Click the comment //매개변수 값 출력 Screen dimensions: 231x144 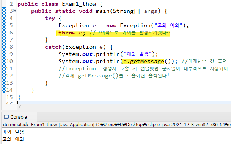(x=204, y=61)
